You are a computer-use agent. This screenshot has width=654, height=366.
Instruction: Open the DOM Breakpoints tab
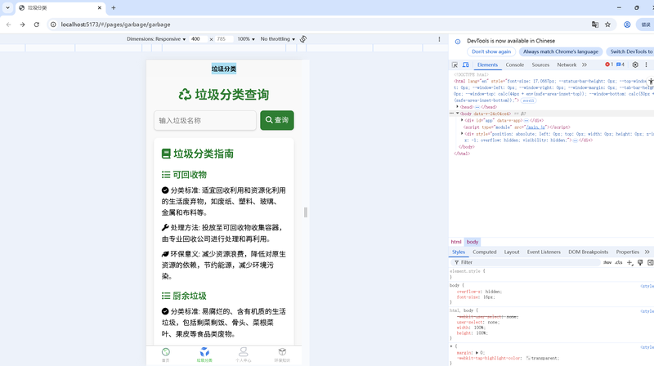pyautogui.click(x=588, y=252)
